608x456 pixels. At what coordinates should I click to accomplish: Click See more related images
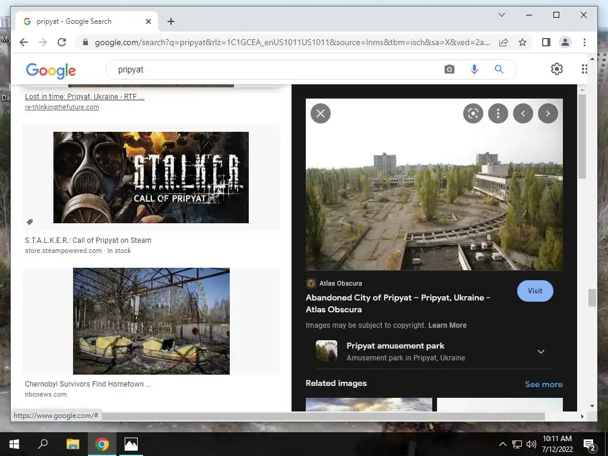pos(544,384)
